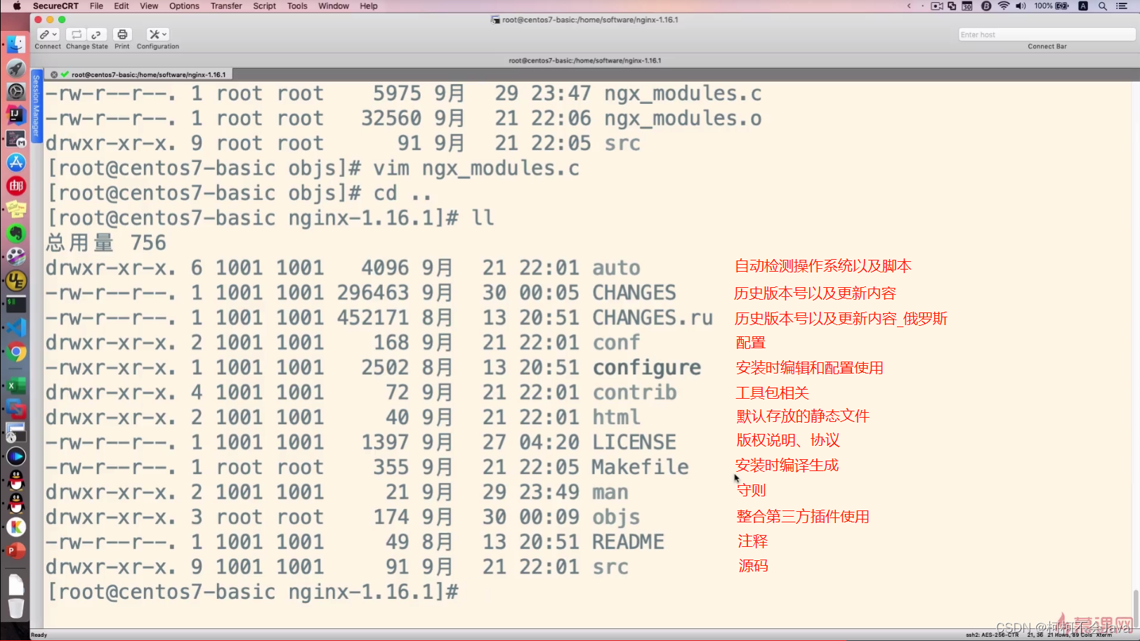The height and width of the screenshot is (641, 1140).
Task: Click the calendar 30 menu bar icon
Action: point(967,6)
